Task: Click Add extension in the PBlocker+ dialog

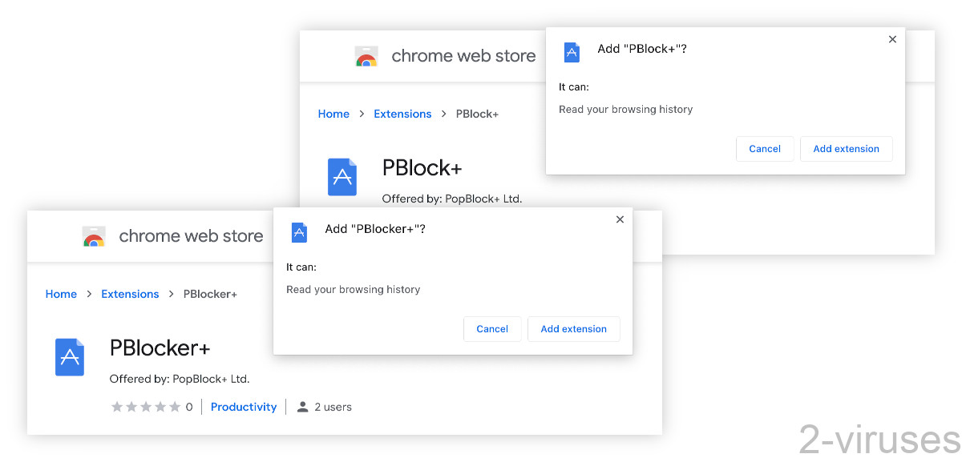Action: [573, 328]
